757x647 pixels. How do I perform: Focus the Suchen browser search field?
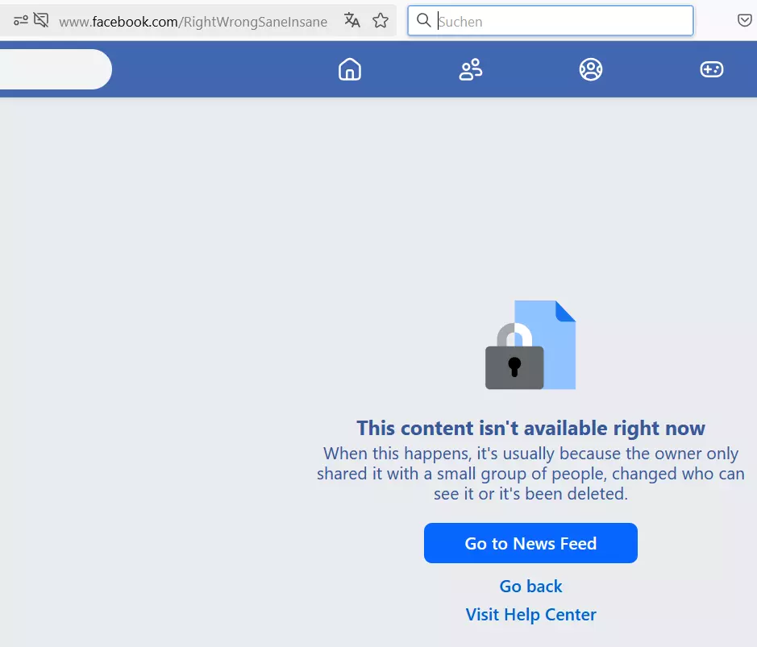point(551,20)
